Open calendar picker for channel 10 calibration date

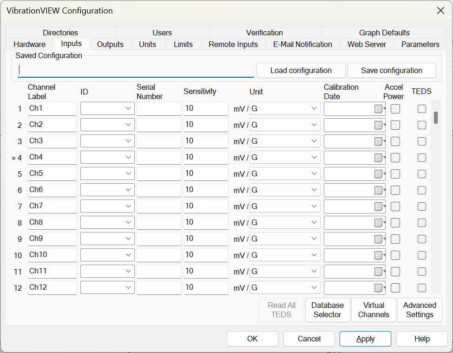coord(379,255)
